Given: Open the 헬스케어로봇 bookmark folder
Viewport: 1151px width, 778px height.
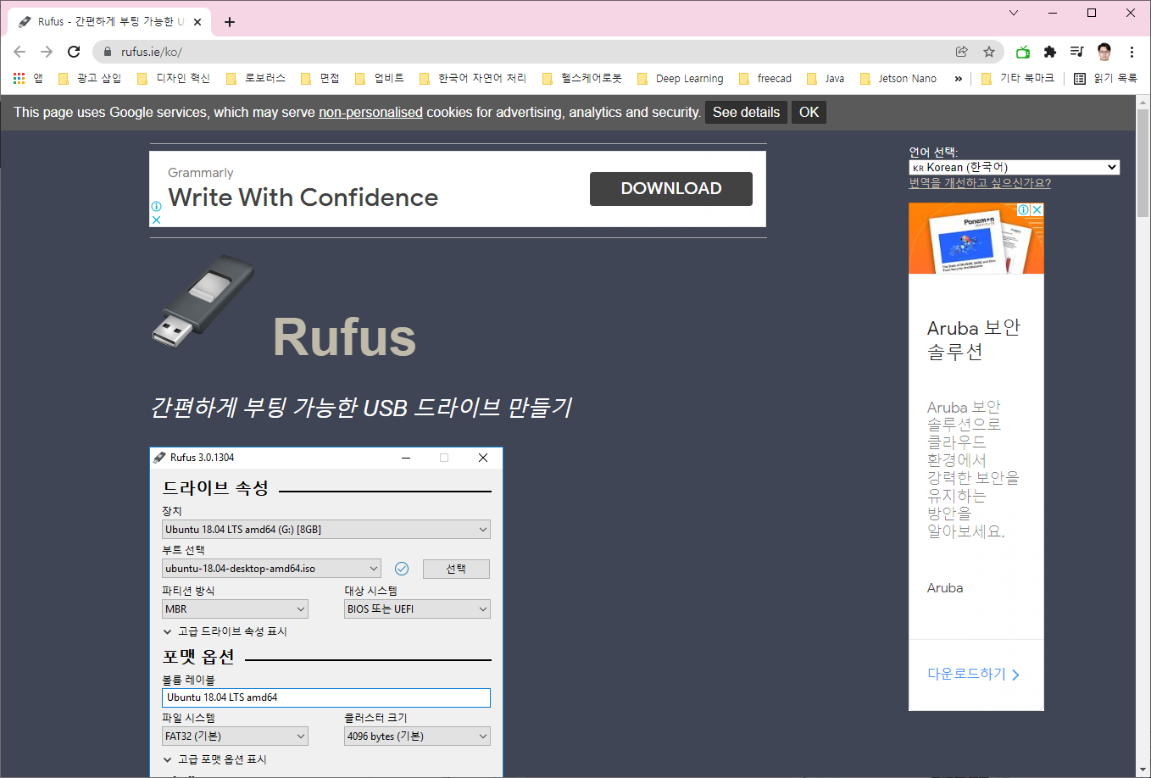Looking at the screenshot, I should tap(582, 78).
